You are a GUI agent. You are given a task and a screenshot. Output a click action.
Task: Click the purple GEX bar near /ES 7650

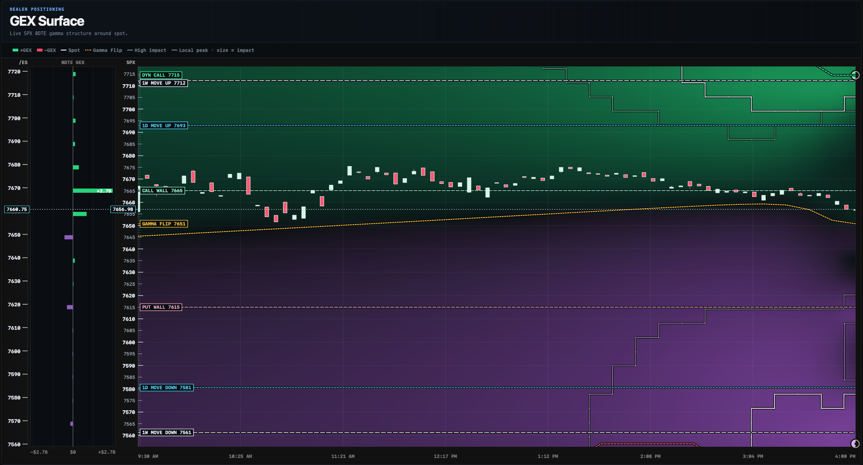click(69, 237)
